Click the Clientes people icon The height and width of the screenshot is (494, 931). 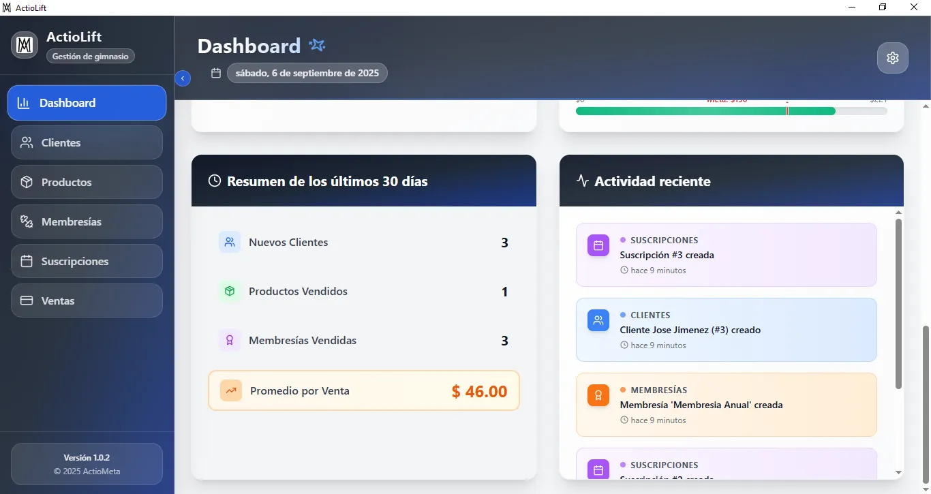(x=27, y=142)
